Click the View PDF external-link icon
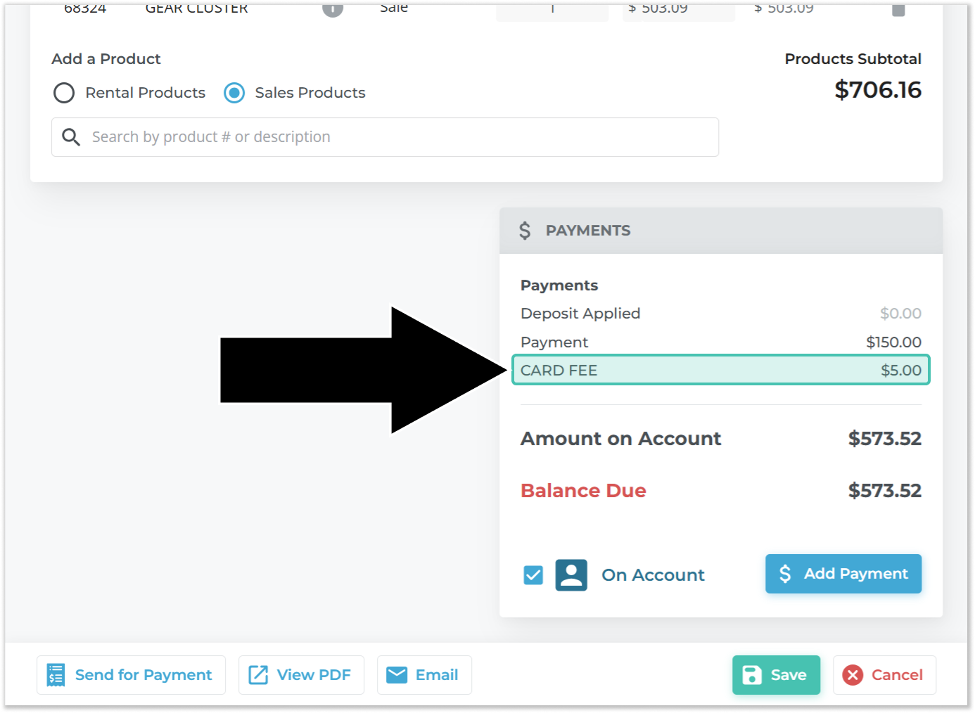 point(258,675)
